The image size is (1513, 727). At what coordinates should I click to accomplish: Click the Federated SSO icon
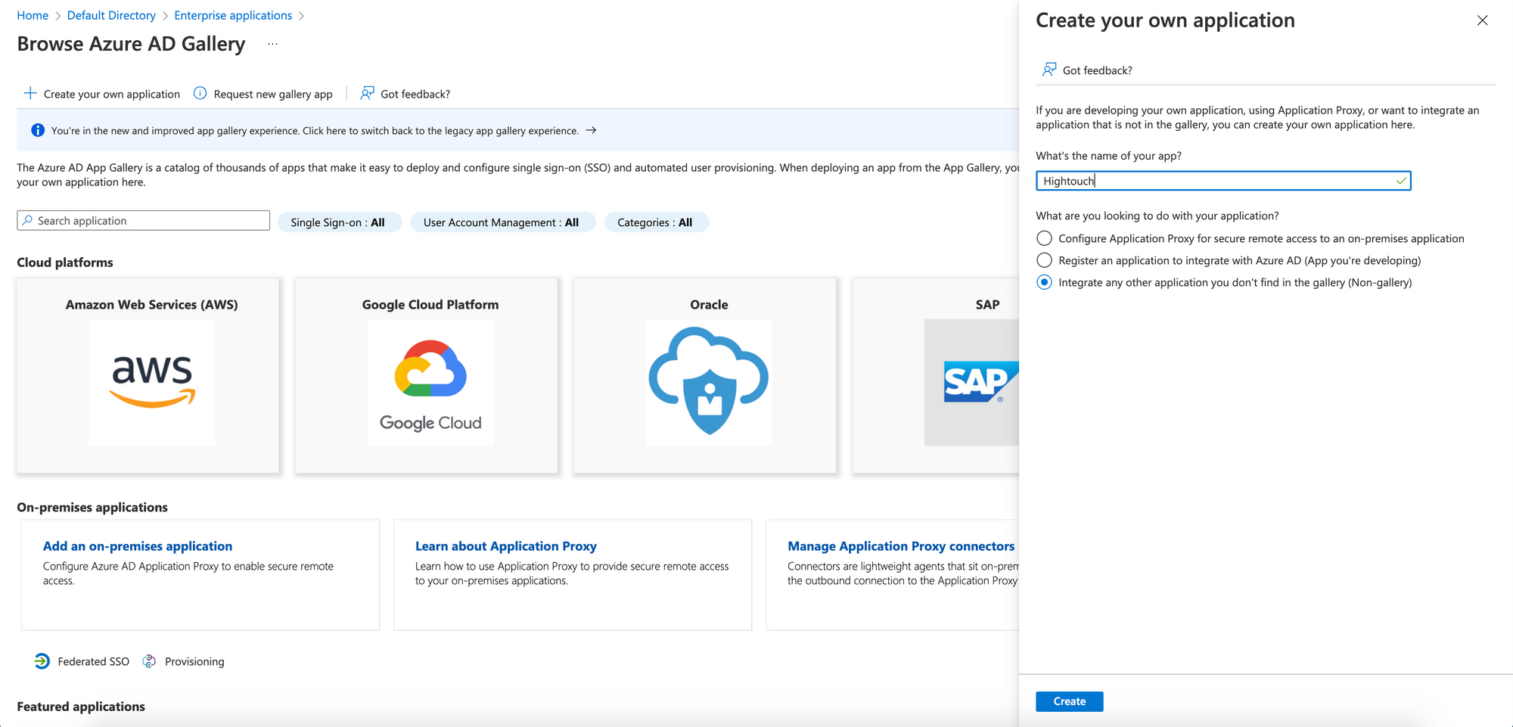tap(42, 661)
